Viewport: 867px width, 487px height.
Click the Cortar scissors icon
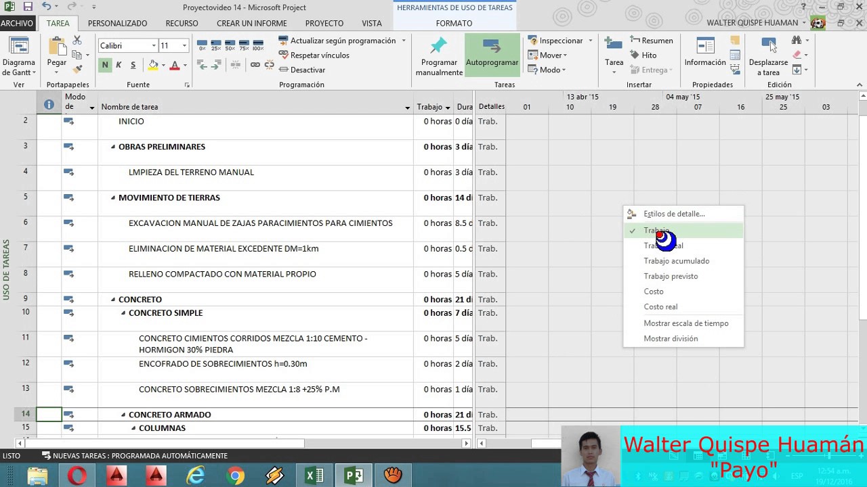click(x=77, y=41)
